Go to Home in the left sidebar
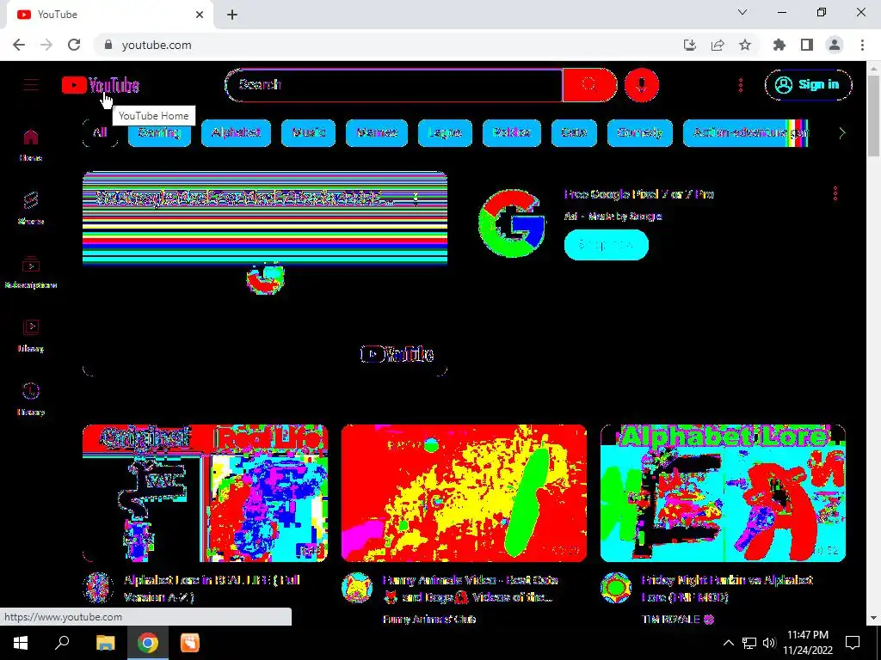The width and height of the screenshot is (881, 660). 31,144
